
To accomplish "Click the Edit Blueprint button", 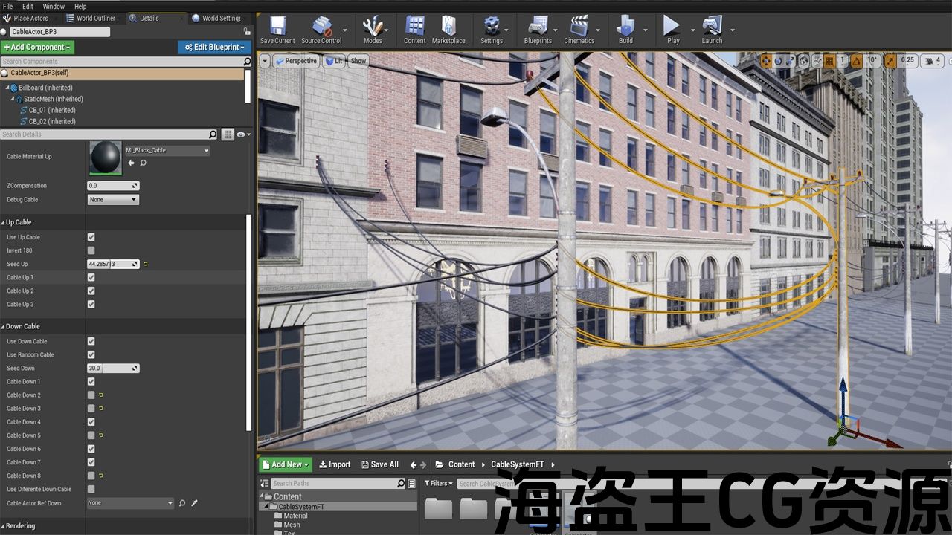I will click(x=213, y=48).
